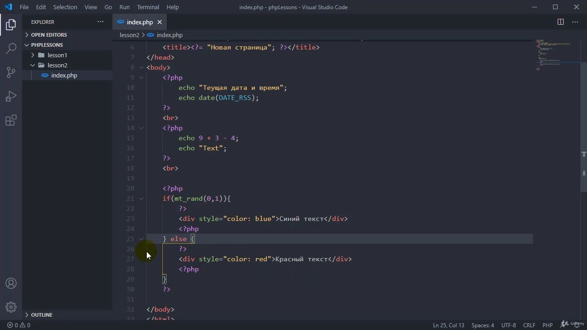Expand the Open Editors section
587x330 pixels.
click(67, 35)
